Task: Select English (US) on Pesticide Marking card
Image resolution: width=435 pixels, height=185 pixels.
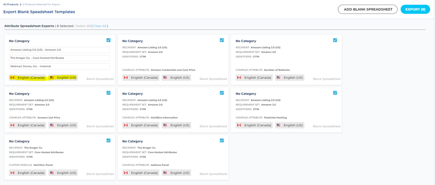Action: pos(289,125)
